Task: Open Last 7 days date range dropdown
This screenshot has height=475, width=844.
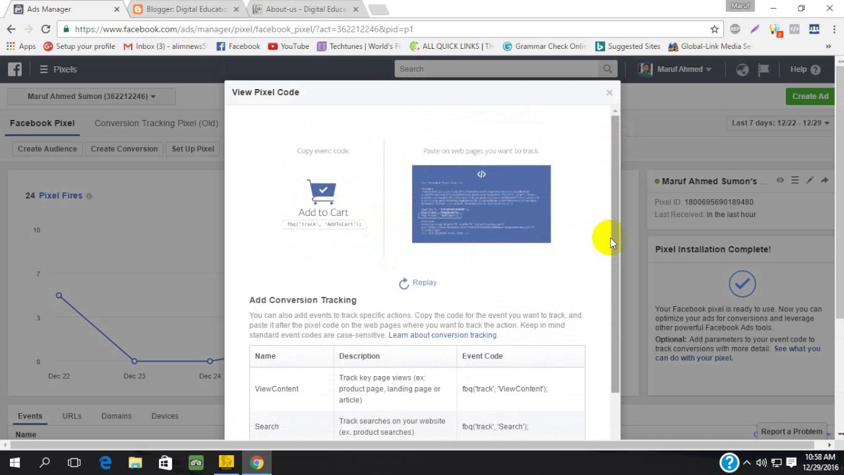Action: [781, 123]
